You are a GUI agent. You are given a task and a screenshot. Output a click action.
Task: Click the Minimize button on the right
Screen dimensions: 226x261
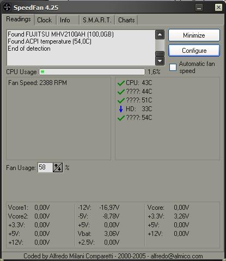tap(194, 35)
